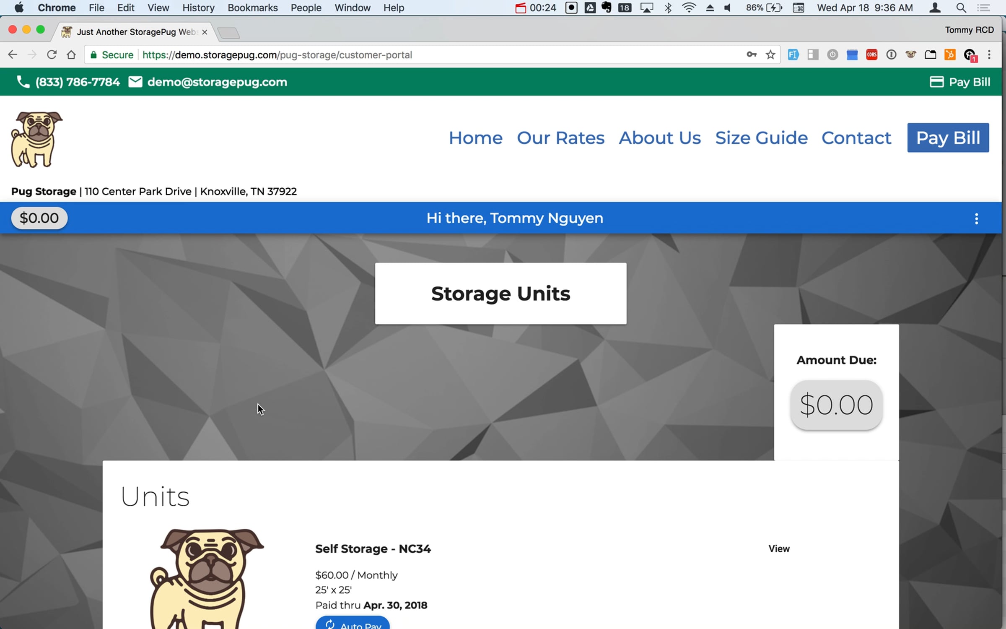Viewport: 1006px width, 629px height.
Task: Click the phone icon in green bar
Action: (x=23, y=82)
